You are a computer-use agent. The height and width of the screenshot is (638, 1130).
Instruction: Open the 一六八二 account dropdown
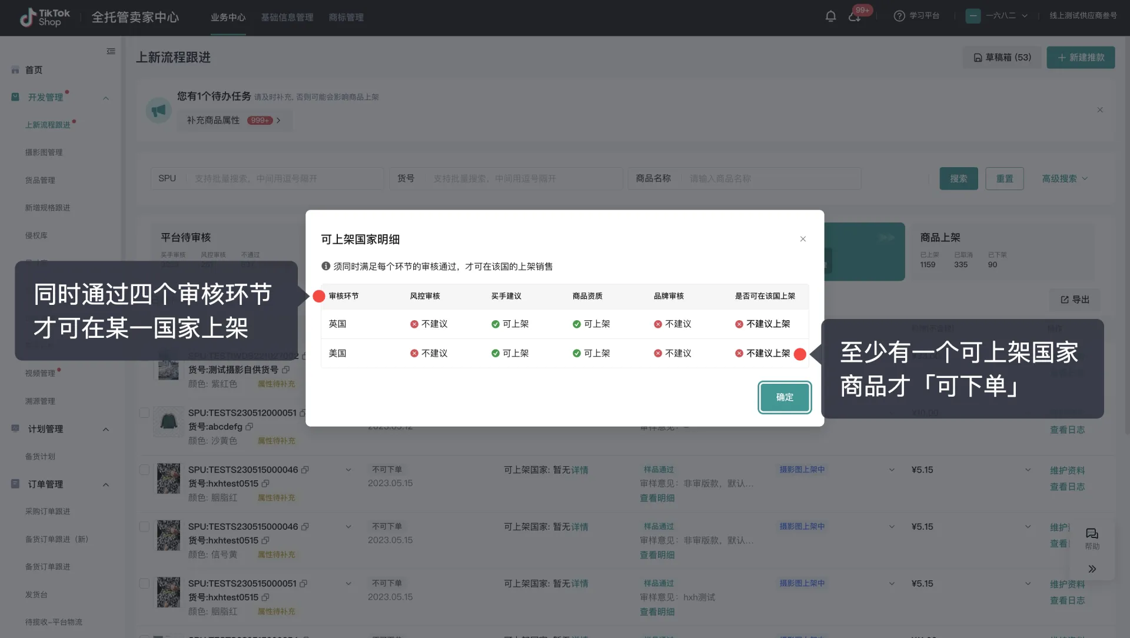coord(996,16)
